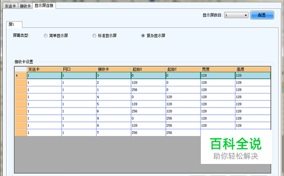Click the 起始X cell 256 in receiver card 1 row
The height and width of the screenshot is (176, 284).
click(148, 90)
